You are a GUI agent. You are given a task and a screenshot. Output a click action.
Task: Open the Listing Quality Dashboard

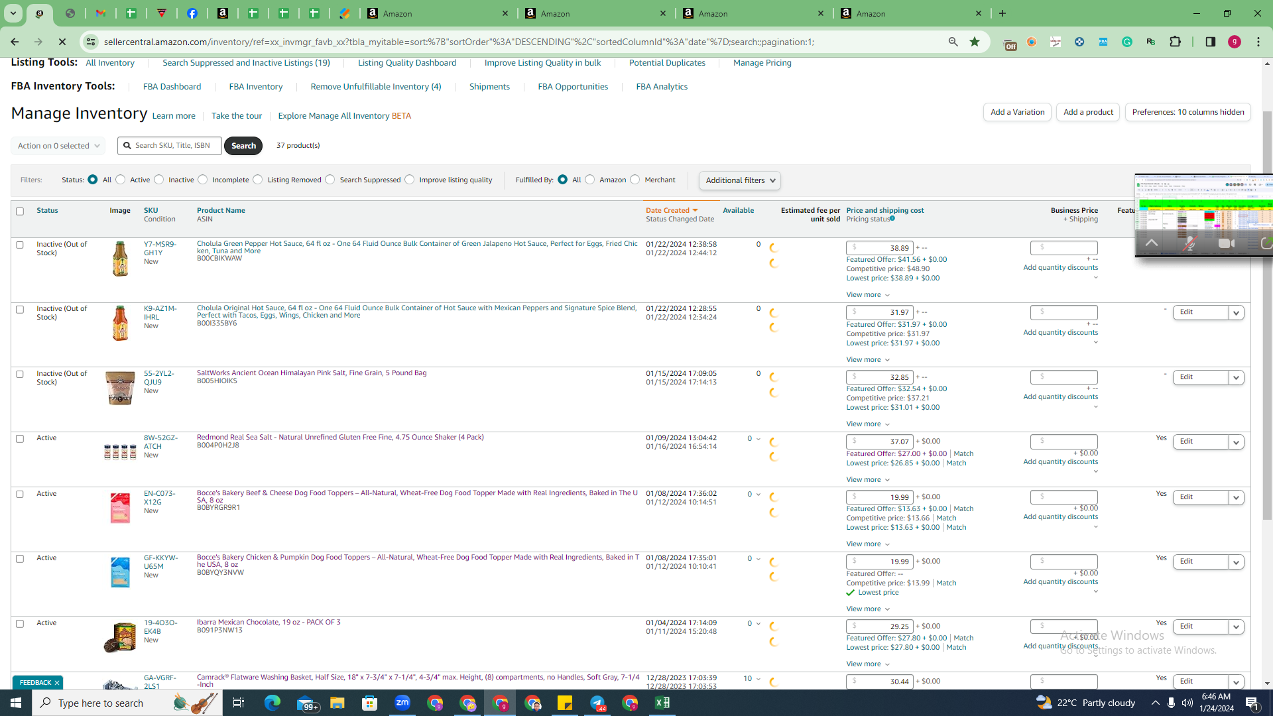407,63
